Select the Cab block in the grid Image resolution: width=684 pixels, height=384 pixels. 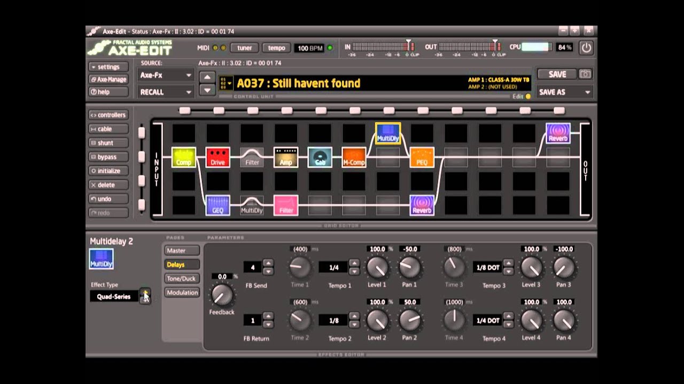(x=320, y=157)
